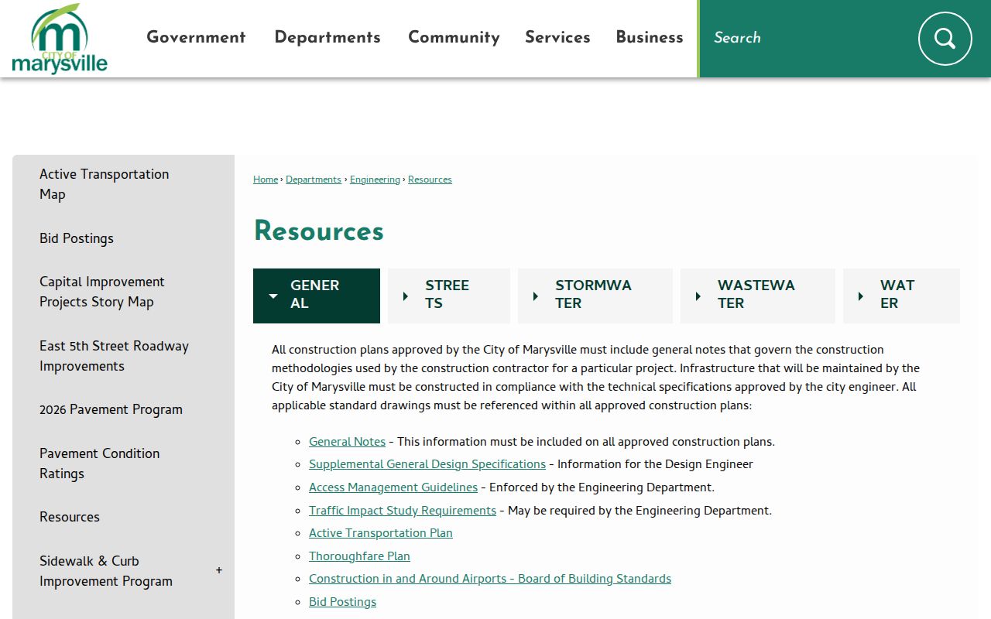Open the Services menu

(x=557, y=37)
